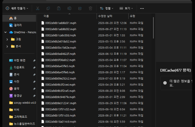Image resolution: width=195 pixels, height=127 pixels.
Task: Open 뉴스룸일반싸이즈 folder in sidebar
Action: click(x=22, y=124)
